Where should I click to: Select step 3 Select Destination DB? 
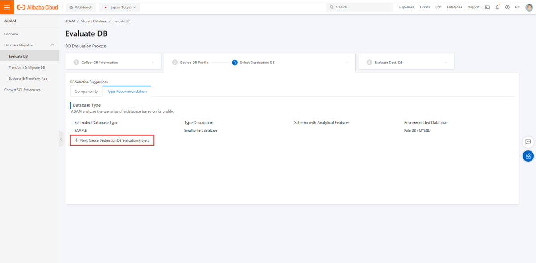point(253,63)
